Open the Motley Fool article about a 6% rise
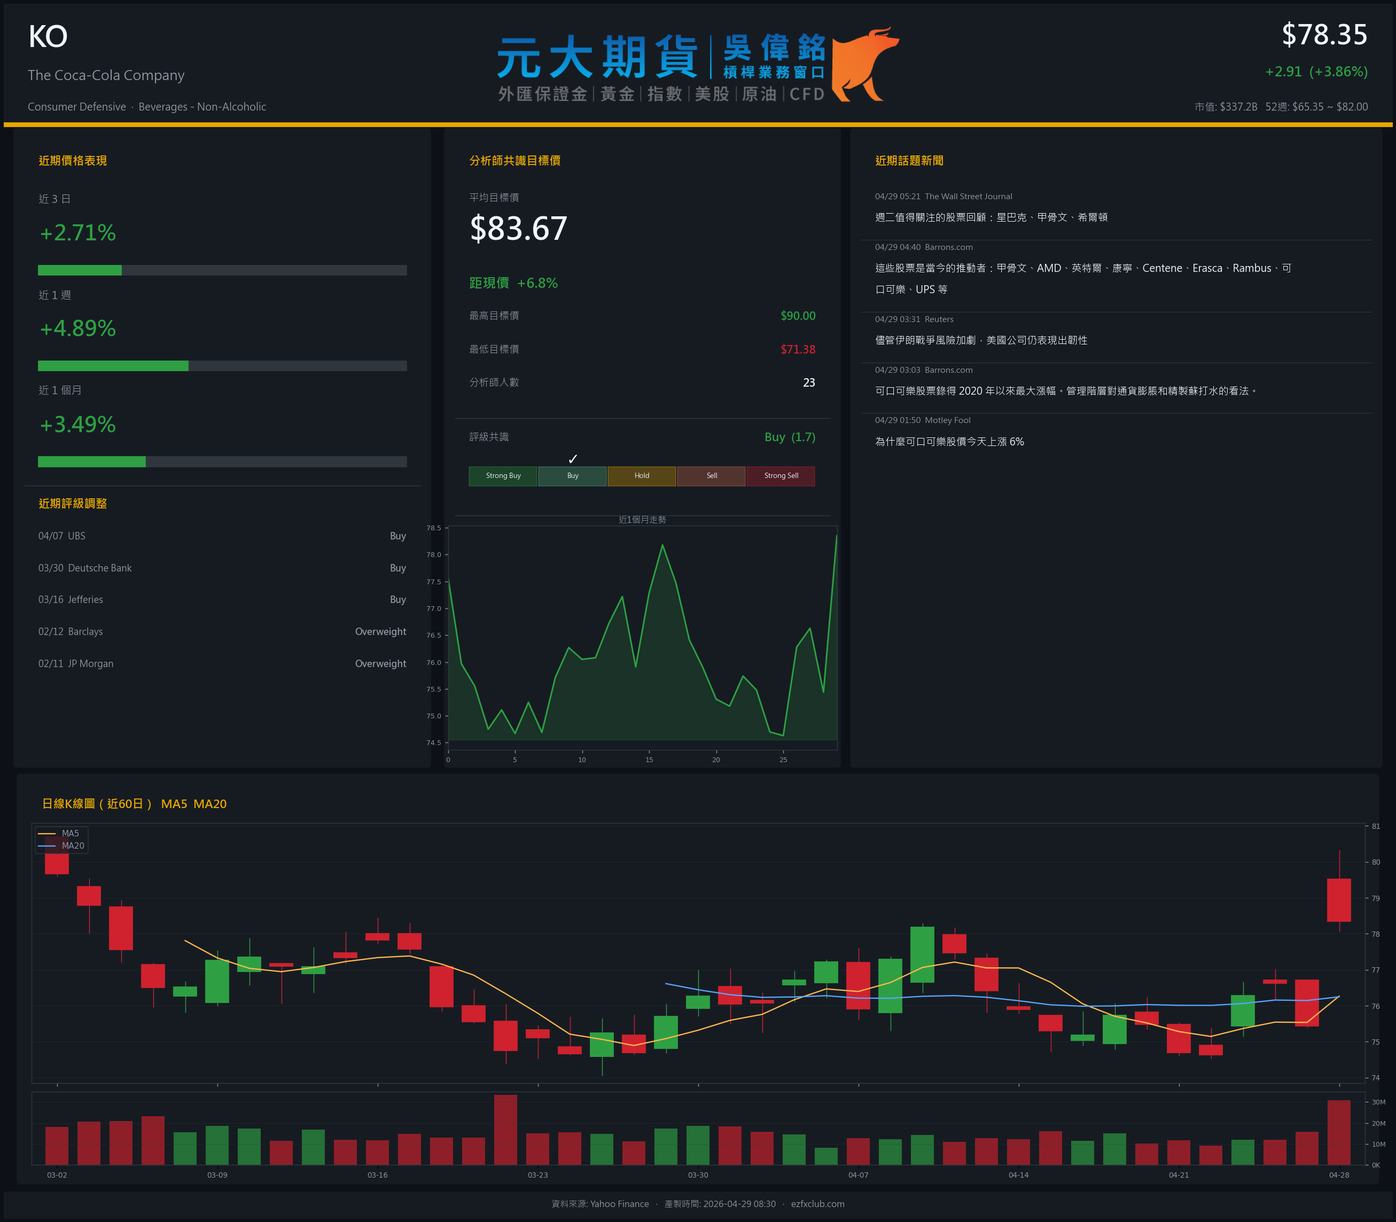This screenshot has height=1222, width=1396. (x=949, y=442)
